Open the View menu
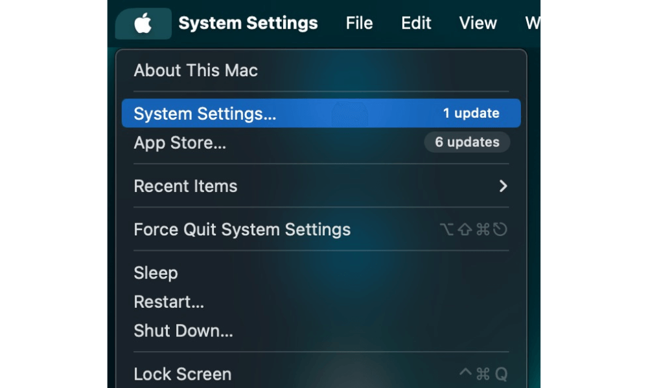Screen dimensions: 648x388 click(x=478, y=23)
